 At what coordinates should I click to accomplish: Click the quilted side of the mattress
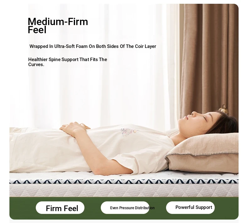coord(124,190)
